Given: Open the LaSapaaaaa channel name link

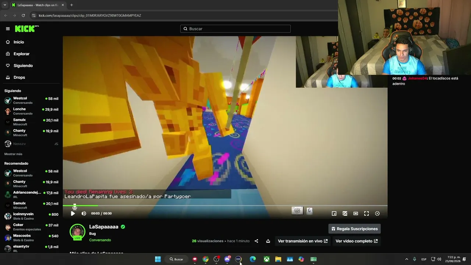Looking at the screenshot, I should tap(104, 227).
